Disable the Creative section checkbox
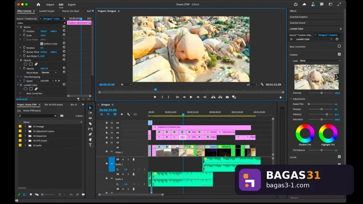Viewport: 363px width, 204px height. pos(339,54)
